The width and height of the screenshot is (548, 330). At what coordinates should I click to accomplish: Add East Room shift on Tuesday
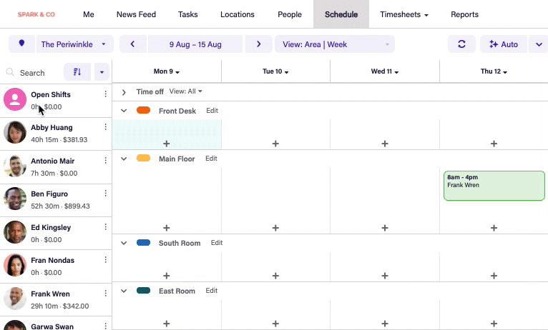pos(275,324)
